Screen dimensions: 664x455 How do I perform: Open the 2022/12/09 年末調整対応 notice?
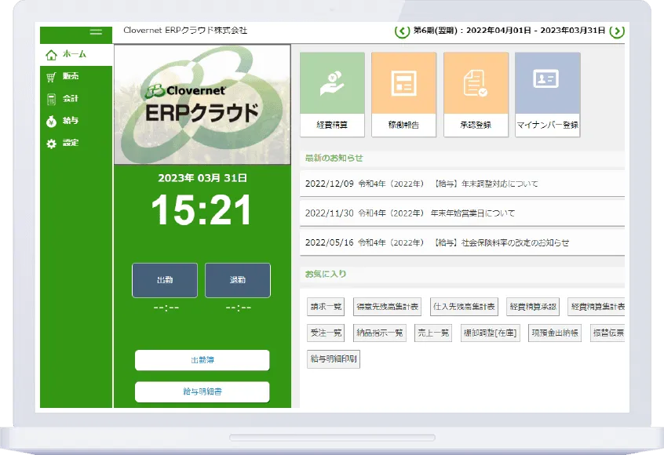point(462,184)
